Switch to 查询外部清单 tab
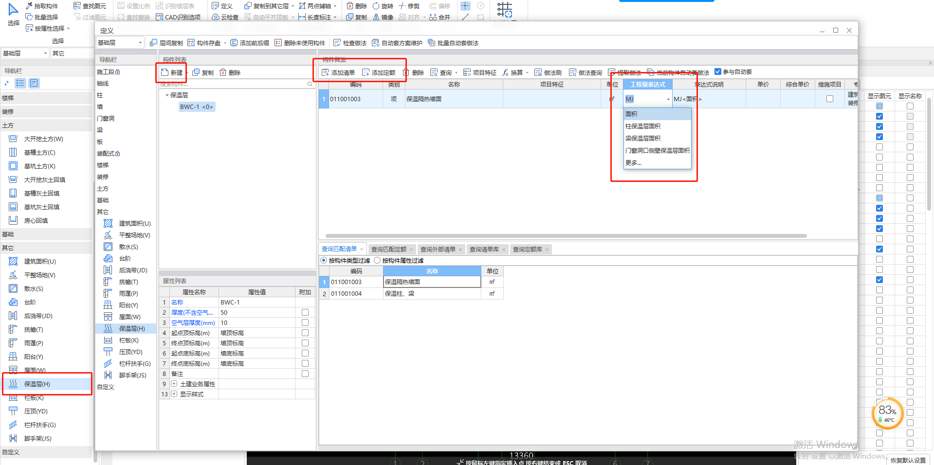 [x=438, y=249]
